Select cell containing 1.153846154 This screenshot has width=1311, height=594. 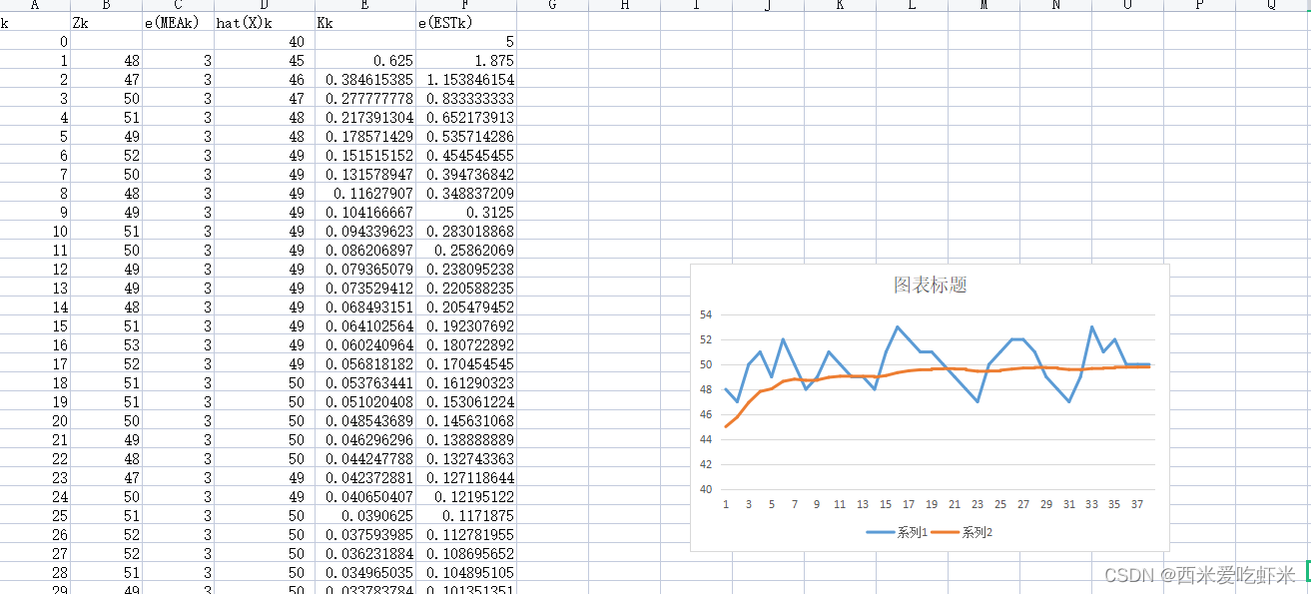tap(466, 79)
